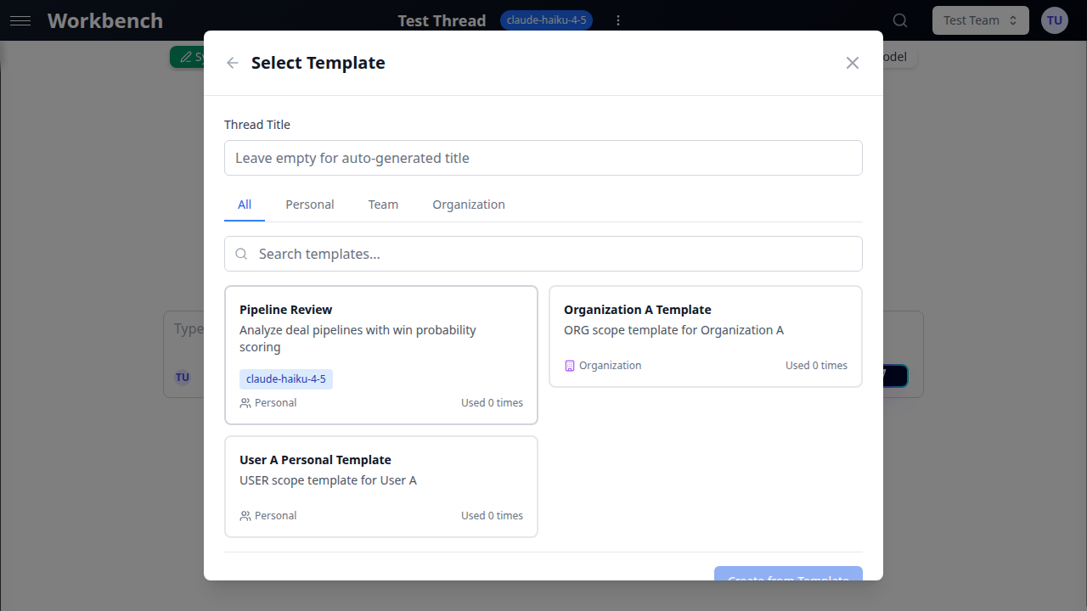This screenshot has height=611, width=1087.
Task: Expand the Test Team chevron control
Action: (1012, 20)
